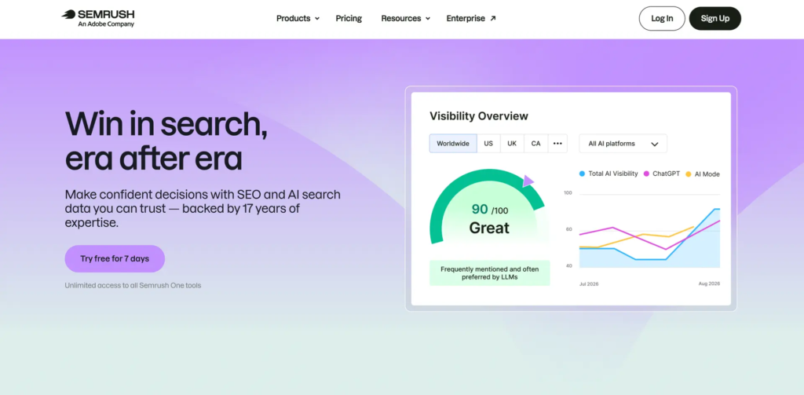Click the Frequently mentioned by LLMs note
Image resolution: width=804 pixels, height=395 pixels.
[490, 273]
